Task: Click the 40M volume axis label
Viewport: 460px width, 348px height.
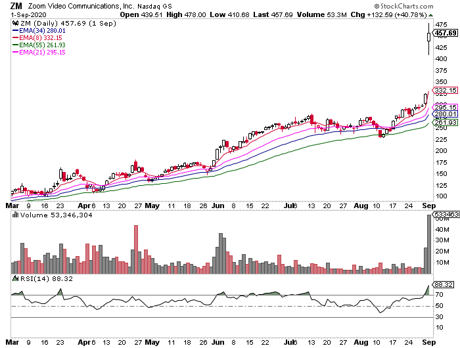Action: pos(442,230)
